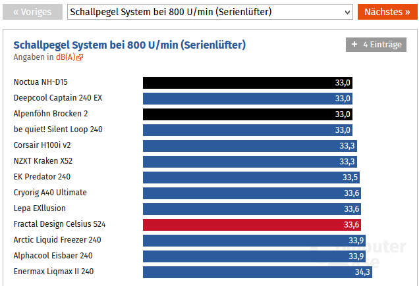The width and height of the screenshot is (419, 286).
Task: Click the Deepcool Captain 240 EX label
Action: (x=58, y=98)
